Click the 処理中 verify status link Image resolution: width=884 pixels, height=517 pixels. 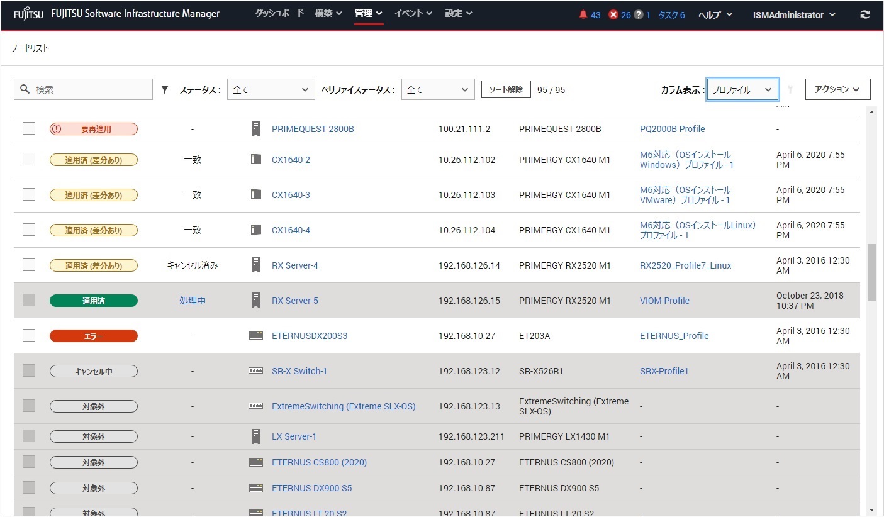193,301
